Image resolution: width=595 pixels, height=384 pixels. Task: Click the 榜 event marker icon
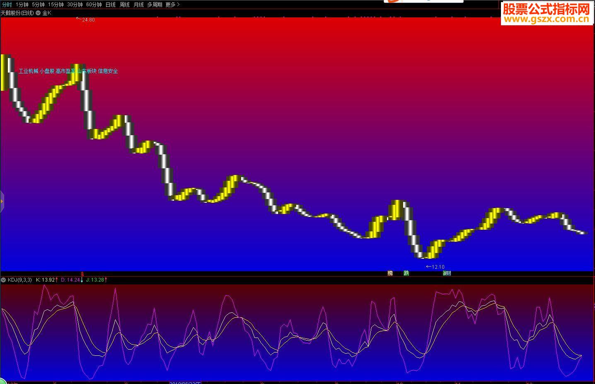(x=390, y=273)
